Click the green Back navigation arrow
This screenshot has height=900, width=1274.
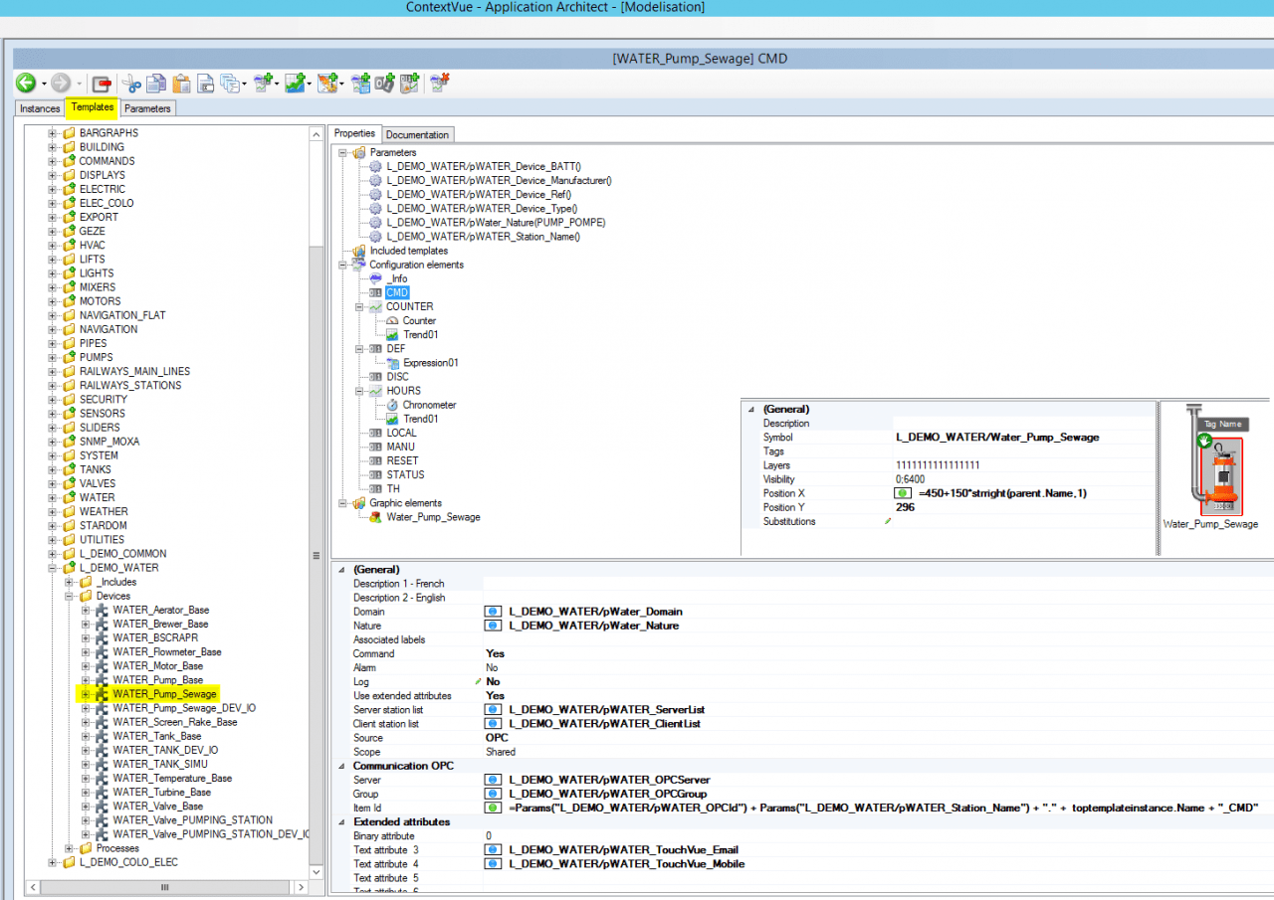pos(25,84)
